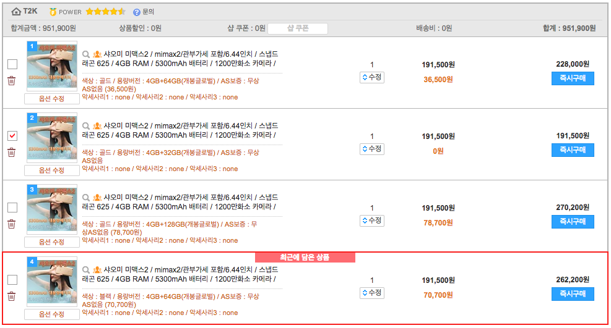The image size is (611, 328).
Task: Delete the second cart item with trash icon
Action: [x=11, y=153]
